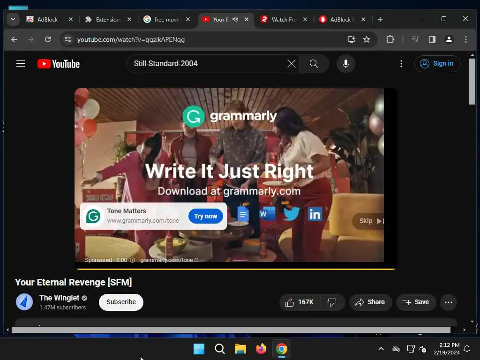Open The Winglet channel name
The image size is (480, 360).
(x=59, y=298)
